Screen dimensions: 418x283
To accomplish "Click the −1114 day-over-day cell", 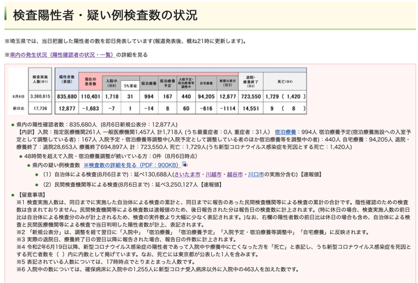I will (x=228, y=109).
